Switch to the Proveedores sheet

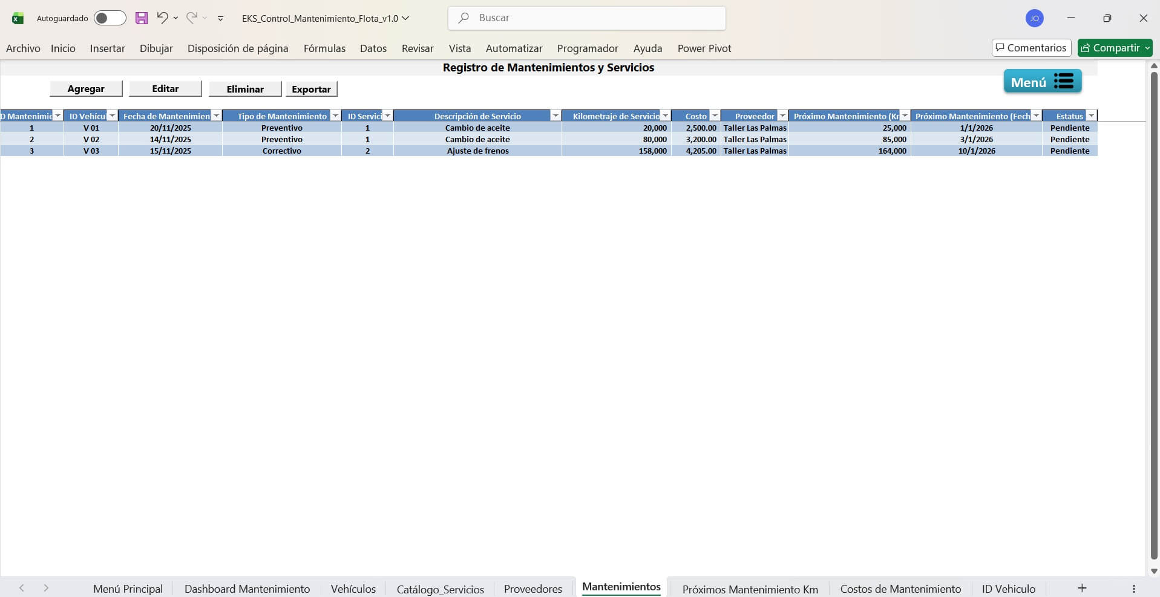click(533, 589)
